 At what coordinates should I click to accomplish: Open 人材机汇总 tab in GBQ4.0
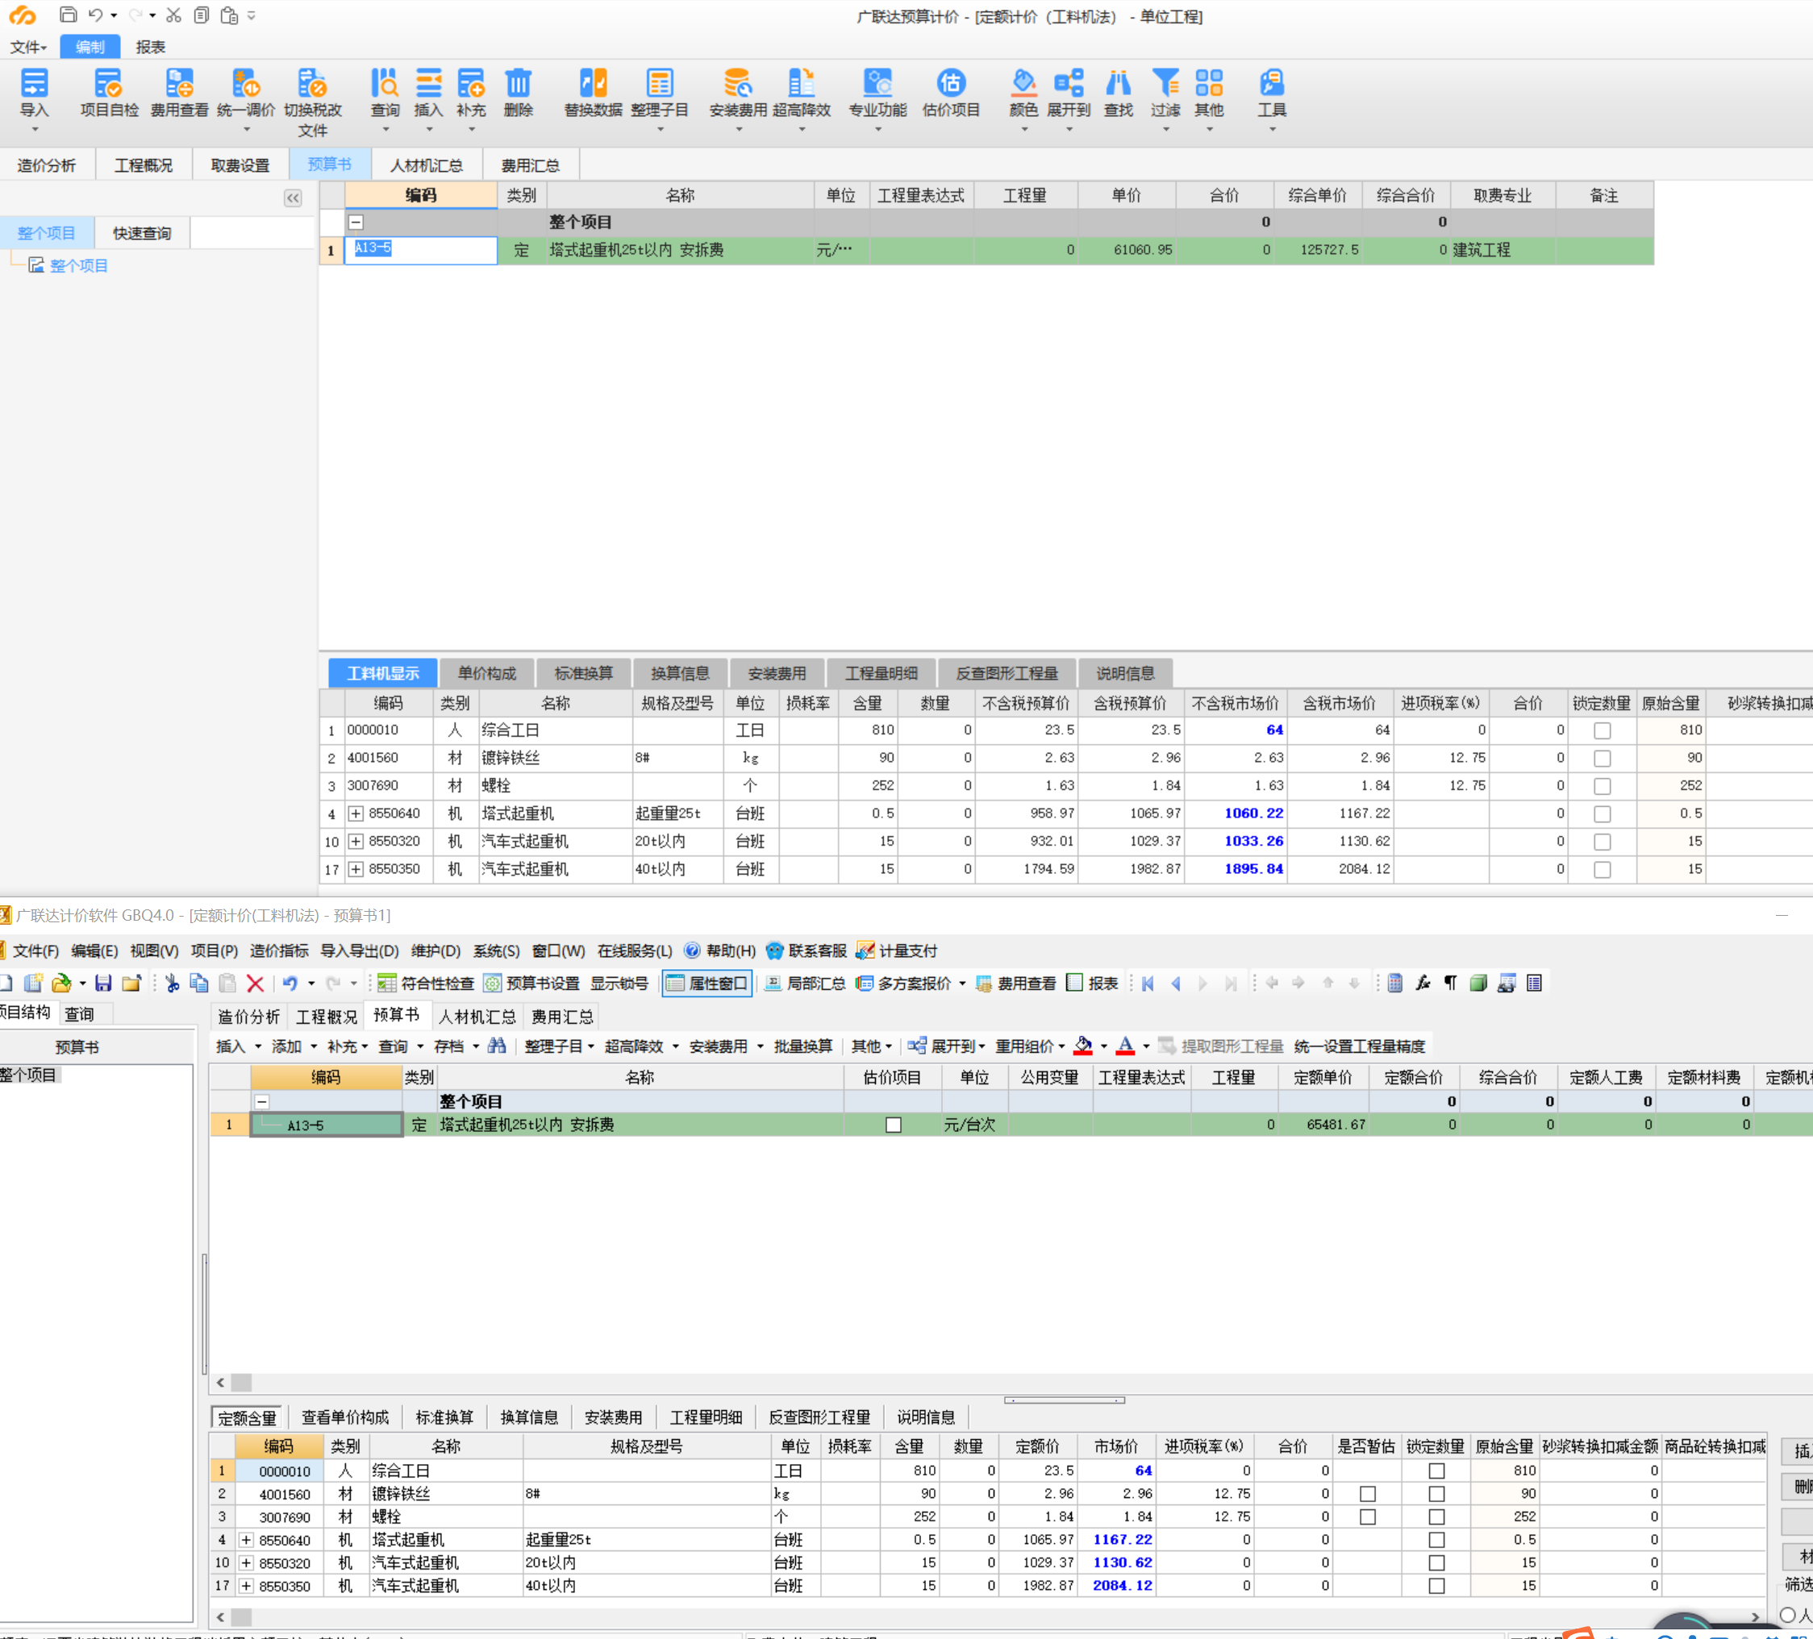(x=477, y=1017)
